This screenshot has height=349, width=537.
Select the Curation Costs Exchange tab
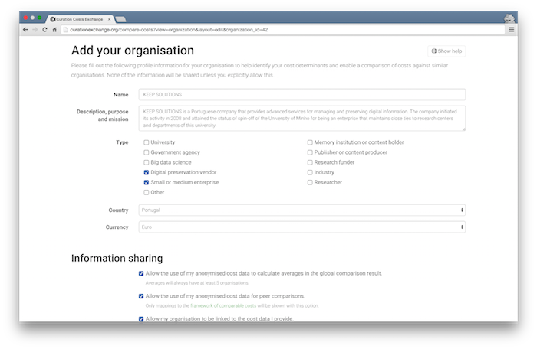coord(80,19)
